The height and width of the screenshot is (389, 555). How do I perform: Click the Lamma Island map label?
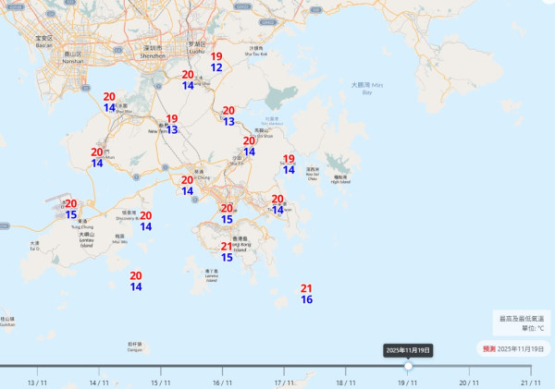pyautogui.click(x=211, y=275)
